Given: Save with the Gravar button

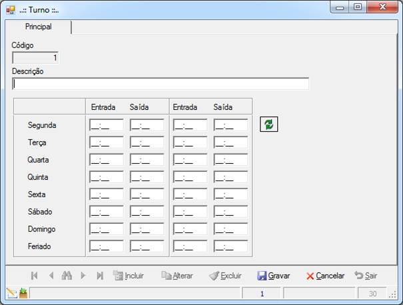Looking at the screenshot, I should [274, 276].
